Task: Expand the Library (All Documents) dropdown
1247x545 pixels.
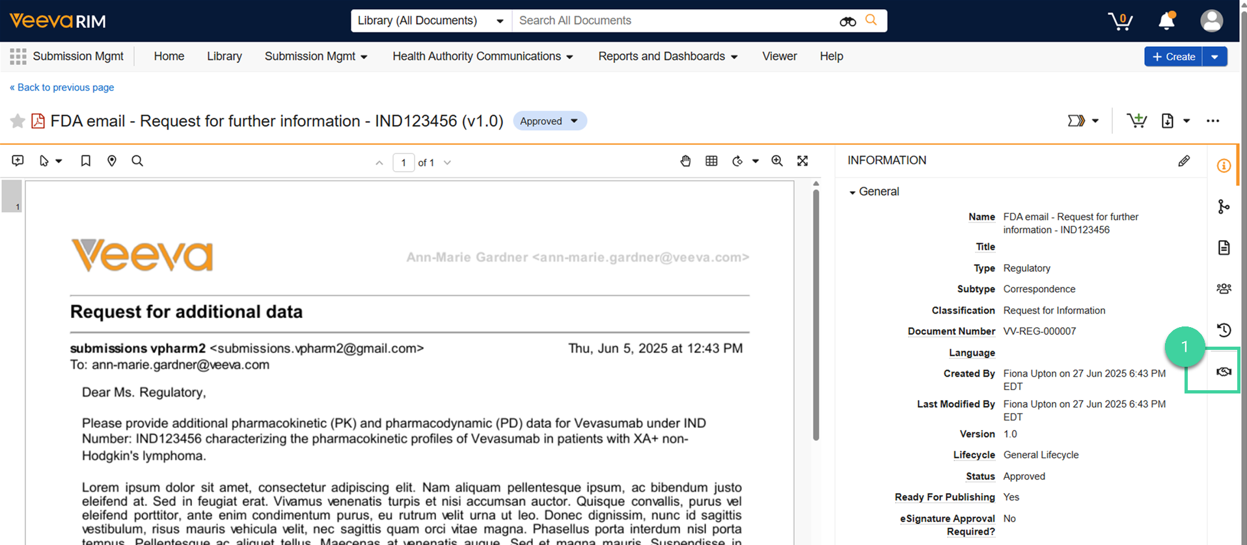Action: point(431,21)
